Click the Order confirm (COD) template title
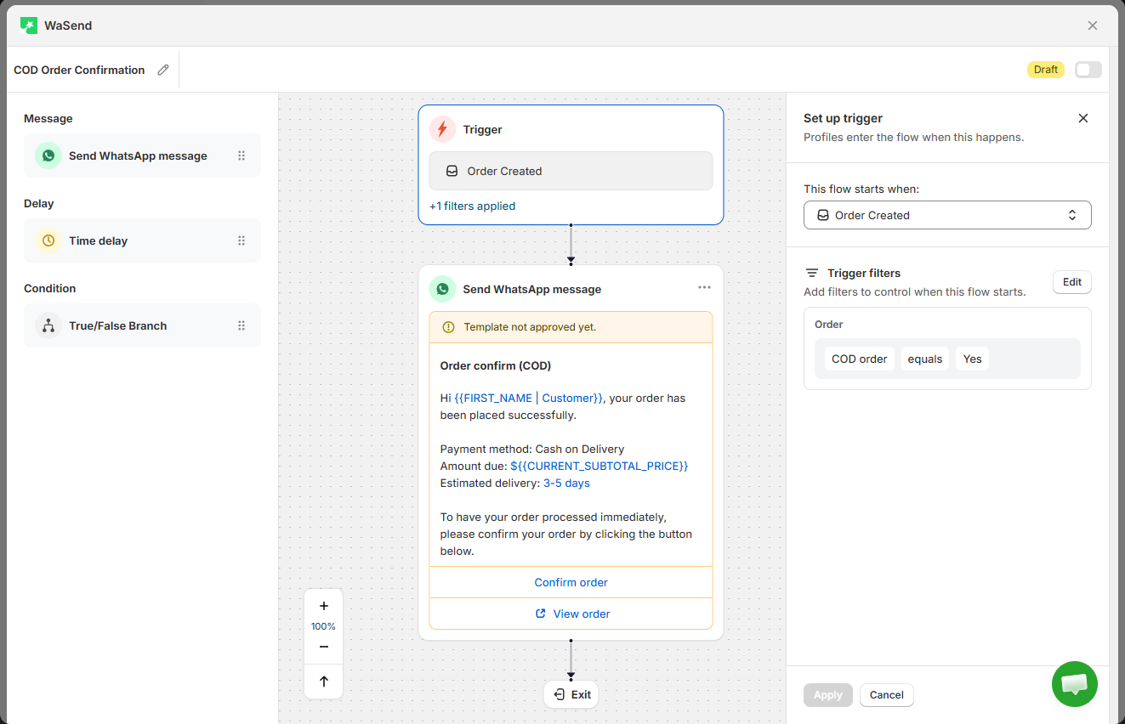This screenshot has width=1125, height=724. coord(496,365)
